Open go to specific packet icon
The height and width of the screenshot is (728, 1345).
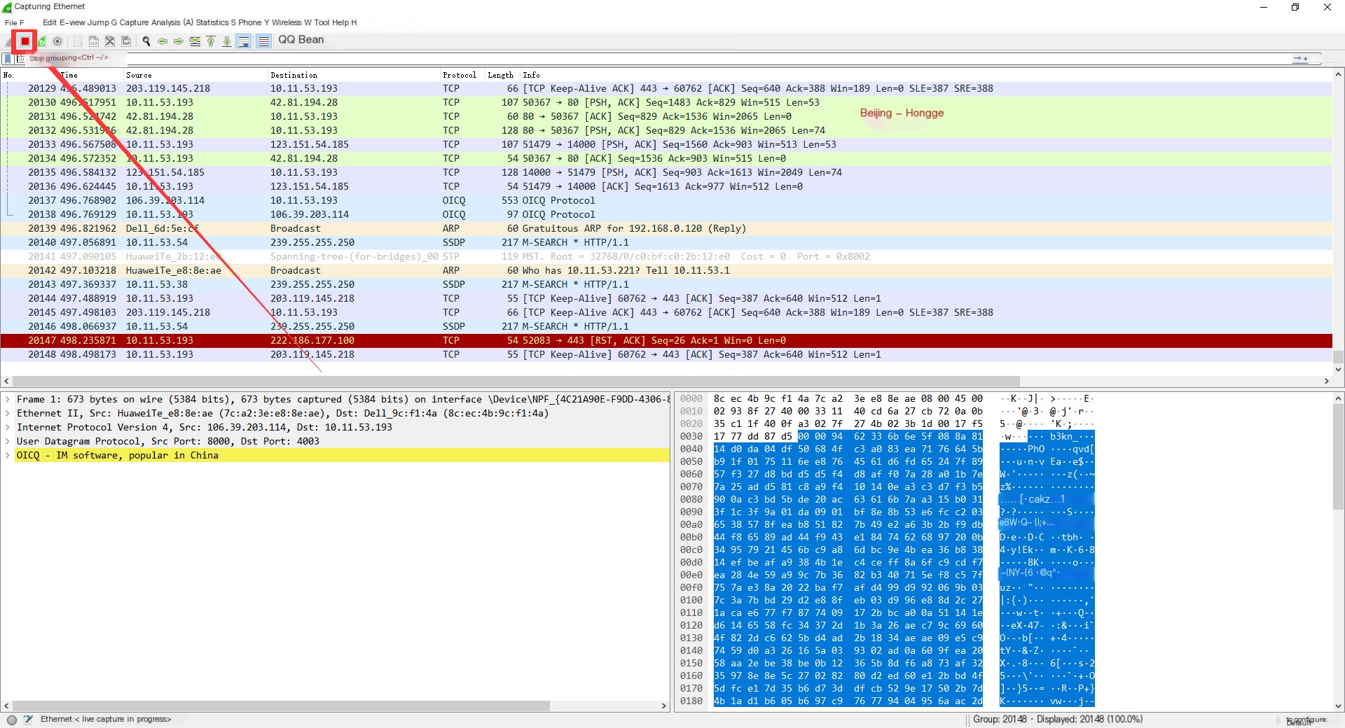coord(195,41)
